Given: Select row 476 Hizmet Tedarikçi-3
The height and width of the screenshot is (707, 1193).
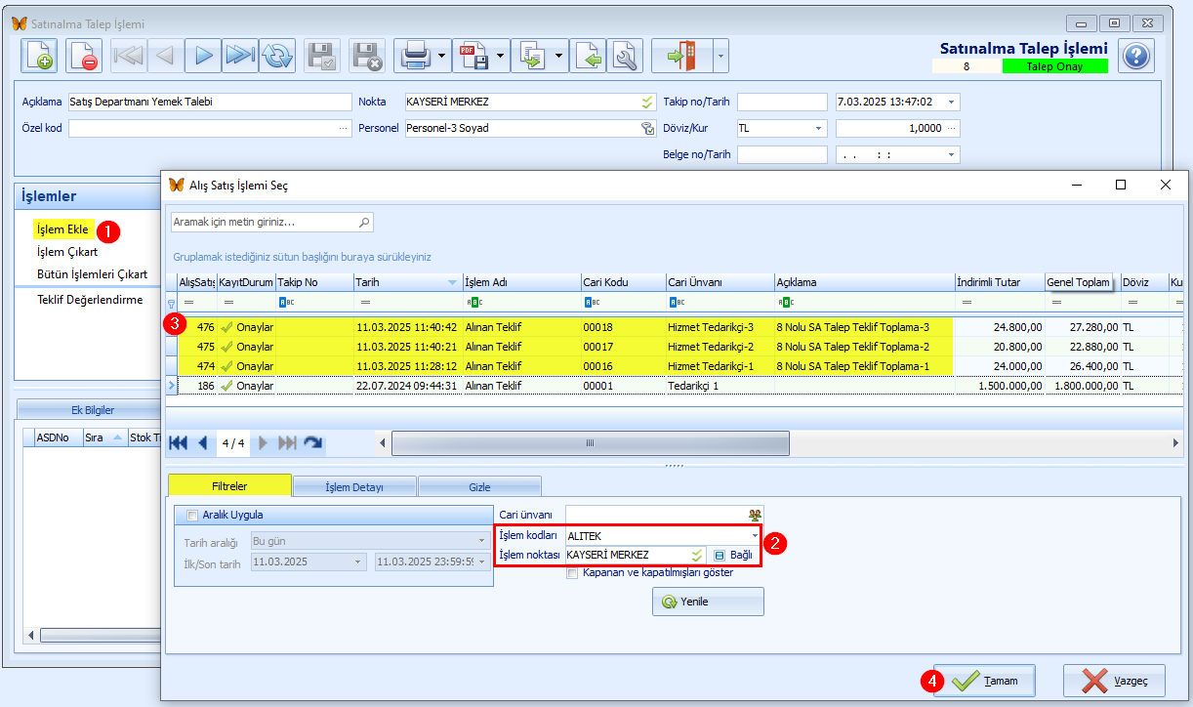Looking at the screenshot, I should [674, 327].
